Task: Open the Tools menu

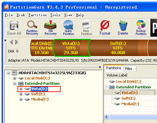Action: (x=55, y=15)
